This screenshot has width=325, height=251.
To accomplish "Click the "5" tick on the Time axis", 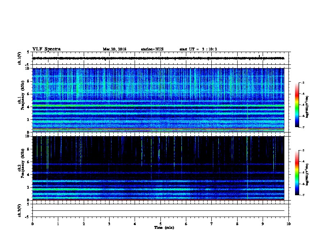I will (160, 224).
